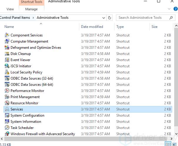The height and width of the screenshot is (146, 178).
Task: Click the Component Services icon
Action: [7, 35]
